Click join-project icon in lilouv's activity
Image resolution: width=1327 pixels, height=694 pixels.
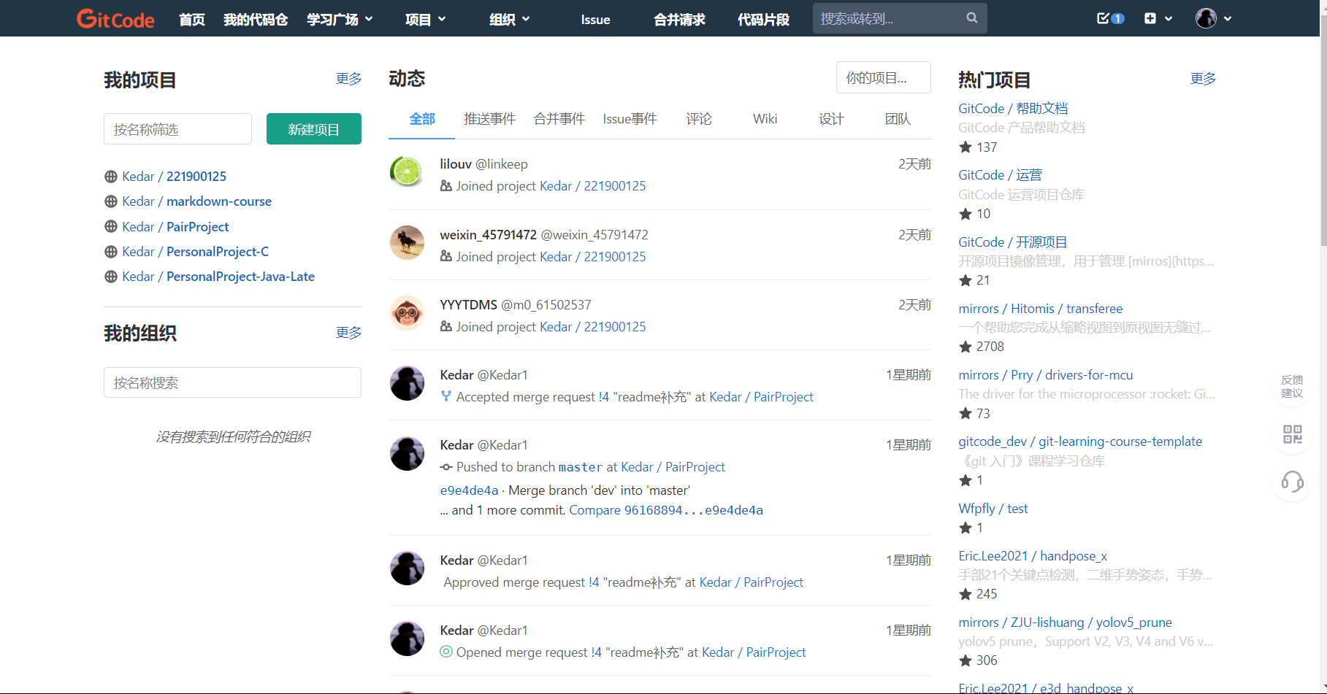point(446,186)
